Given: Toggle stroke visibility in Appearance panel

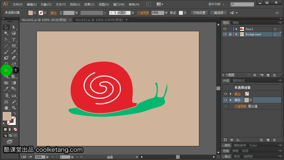Looking at the screenshot, I should (x=225, y=94).
